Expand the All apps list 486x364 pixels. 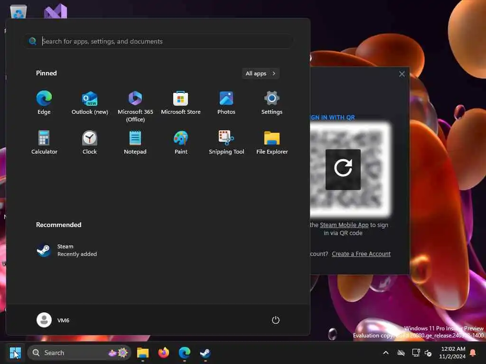click(261, 73)
